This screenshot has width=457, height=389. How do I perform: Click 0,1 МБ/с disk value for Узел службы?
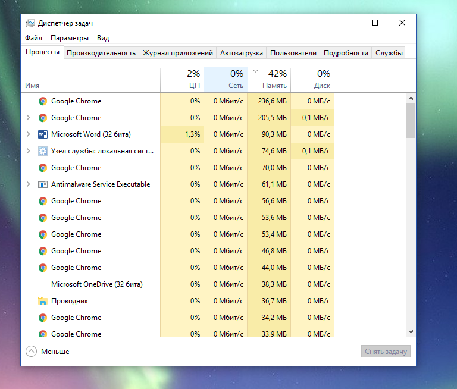(x=316, y=151)
